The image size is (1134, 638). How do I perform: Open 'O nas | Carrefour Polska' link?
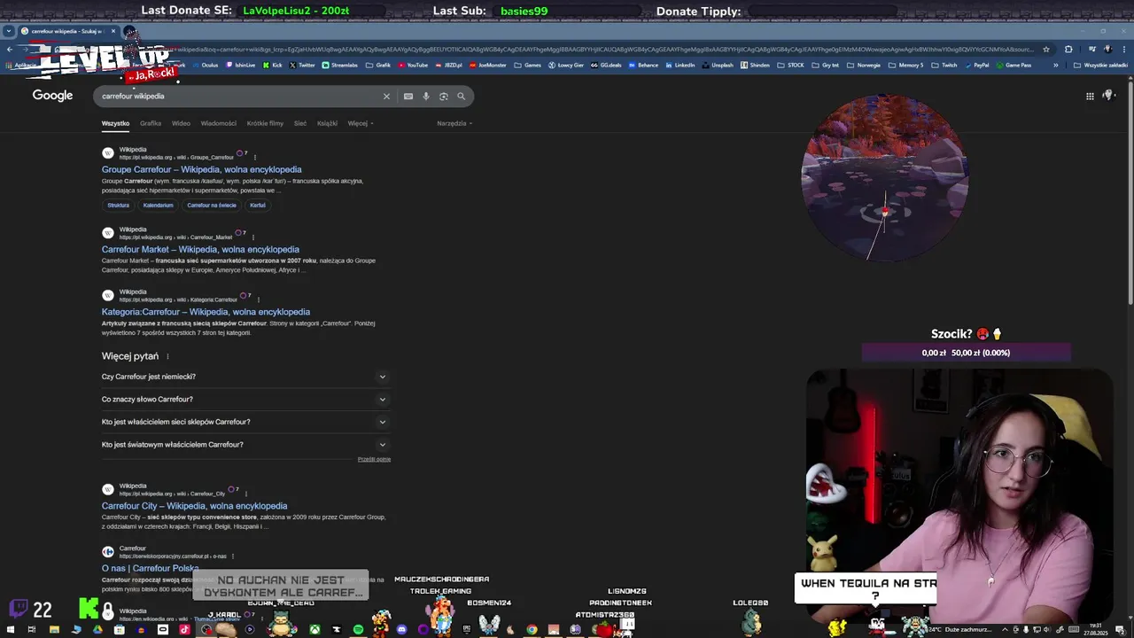[x=150, y=568]
